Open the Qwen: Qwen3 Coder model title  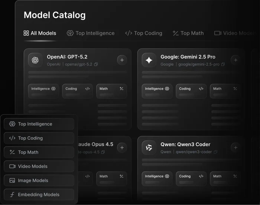185,144
